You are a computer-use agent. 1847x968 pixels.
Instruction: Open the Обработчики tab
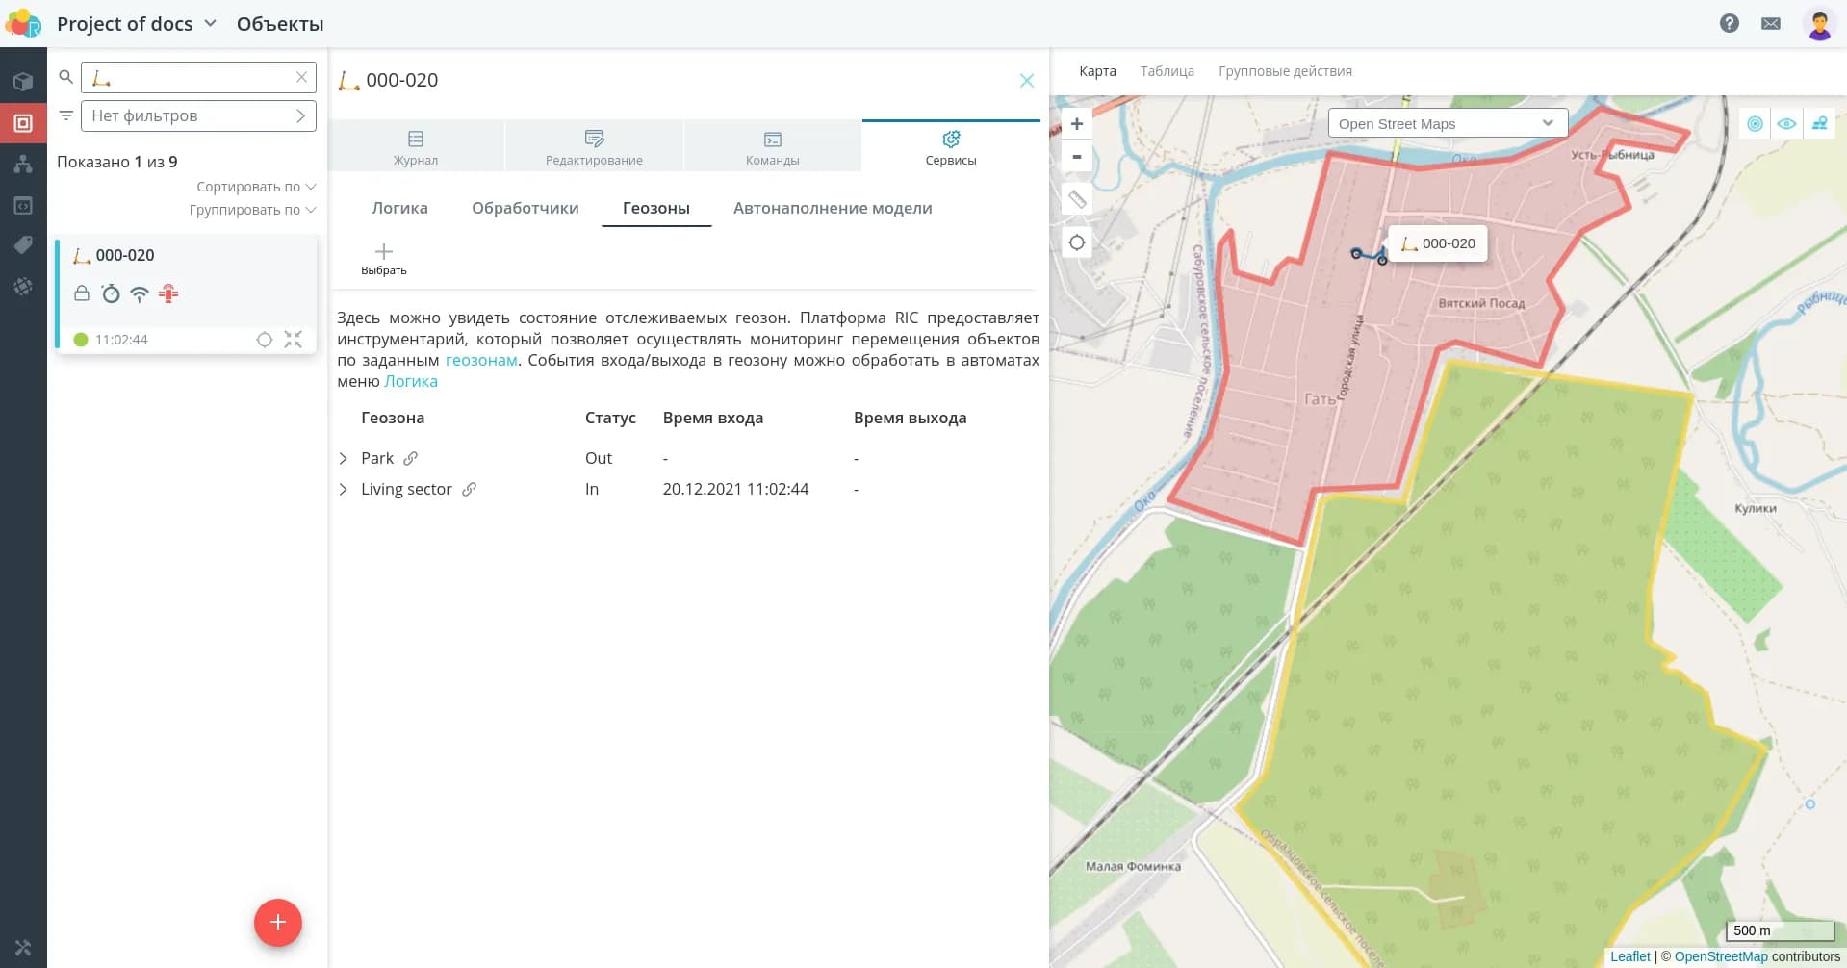point(525,208)
